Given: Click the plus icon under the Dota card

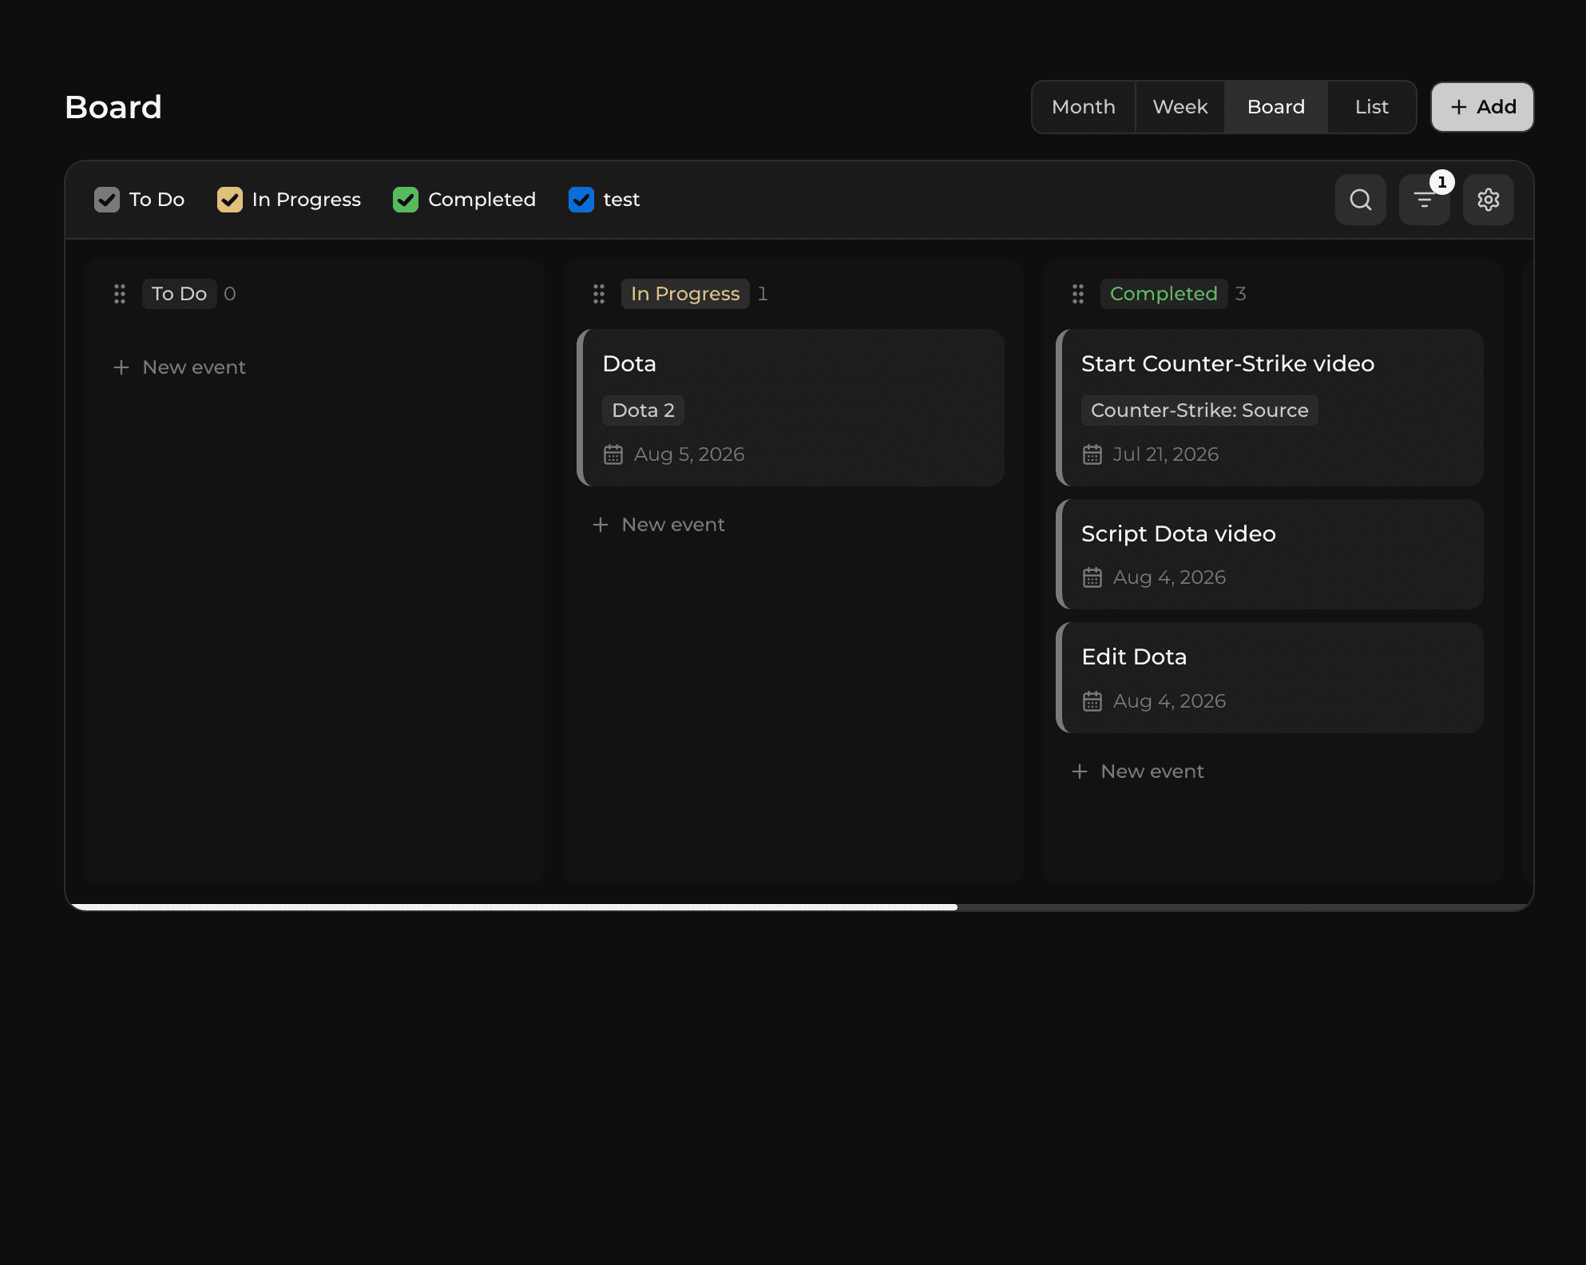Looking at the screenshot, I should coord(601,525).
